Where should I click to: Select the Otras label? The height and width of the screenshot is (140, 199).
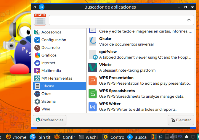[46, 94]
